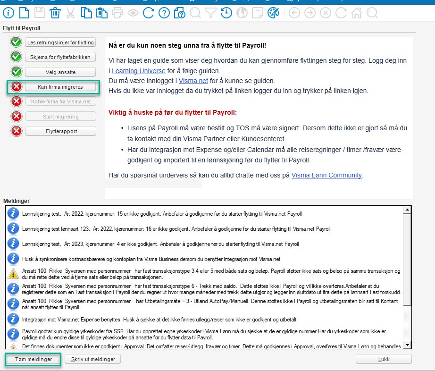Click the back arrow browser icon
435x371 pixels.
(294, 13)
